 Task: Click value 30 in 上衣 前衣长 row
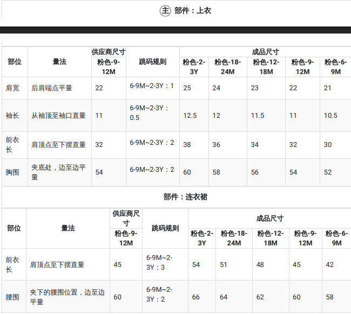point(327,145)
